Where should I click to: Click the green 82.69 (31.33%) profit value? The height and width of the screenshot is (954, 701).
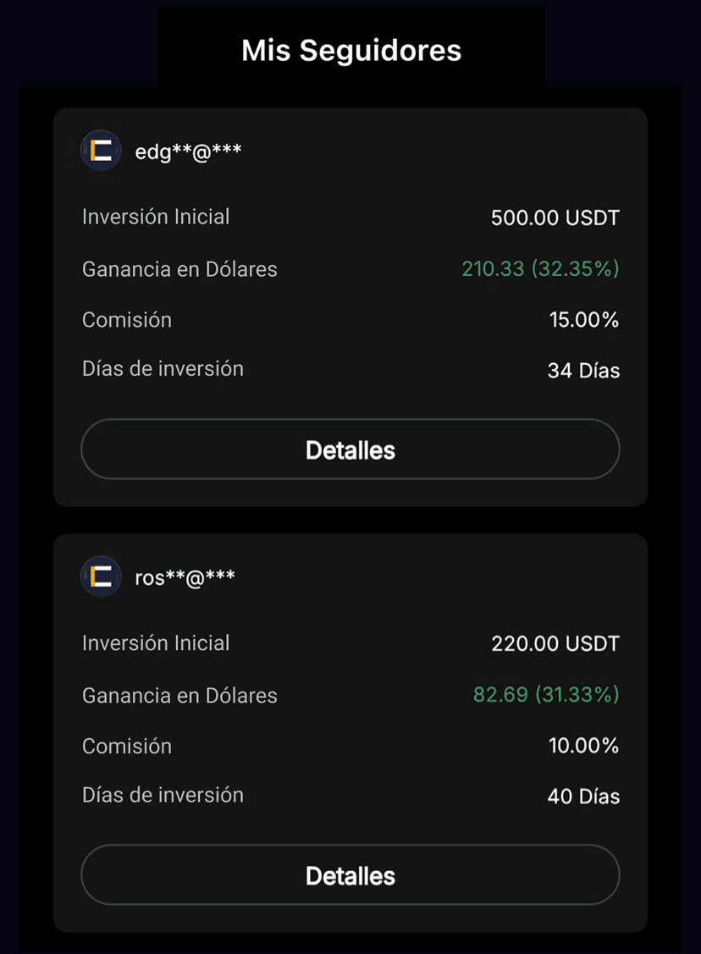[x=545, y=695]
